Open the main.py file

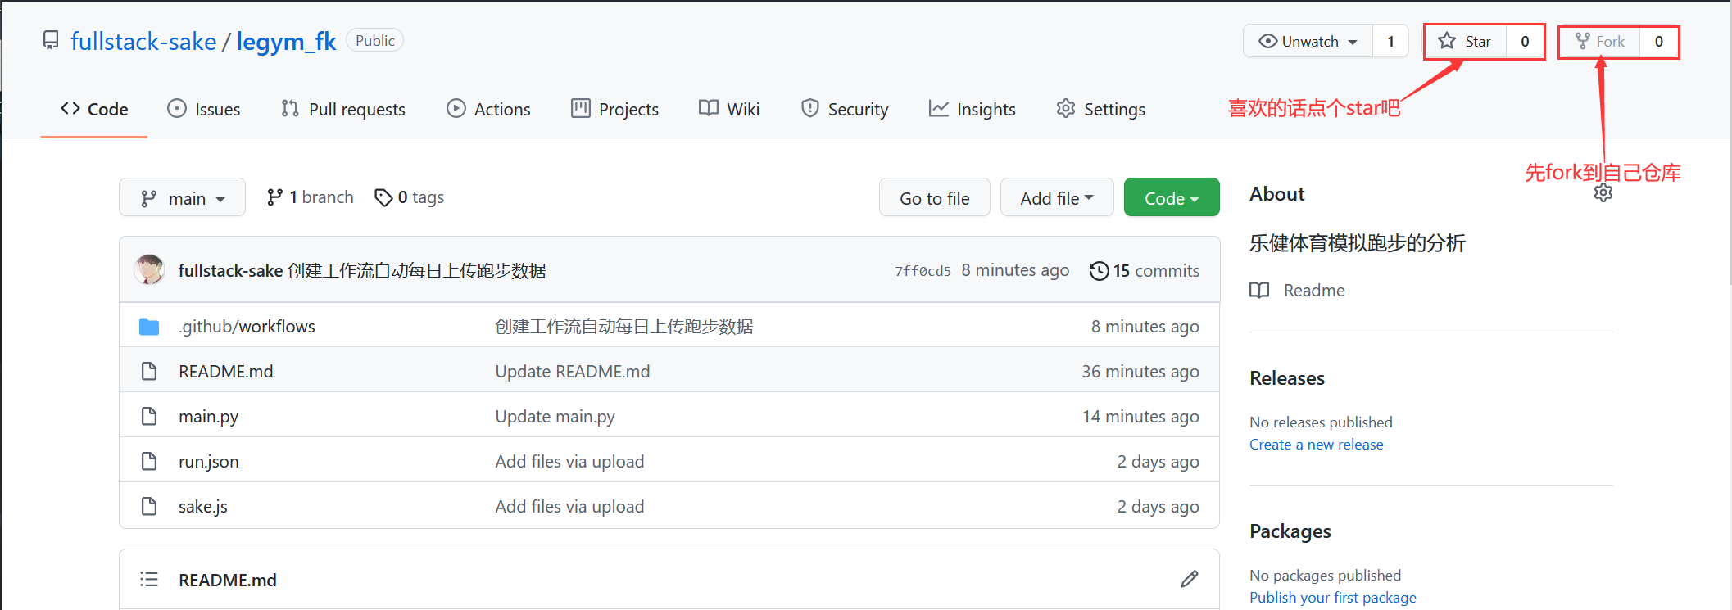coord(209,417)
